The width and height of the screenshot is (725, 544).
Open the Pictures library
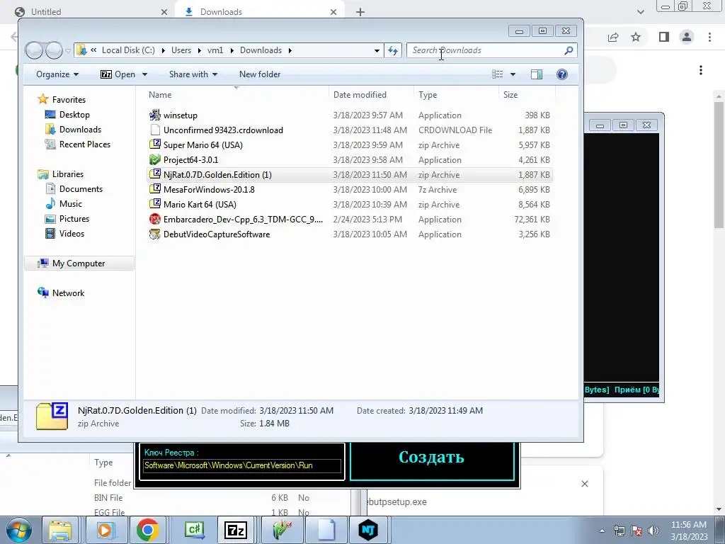click(x=74, y=218)
